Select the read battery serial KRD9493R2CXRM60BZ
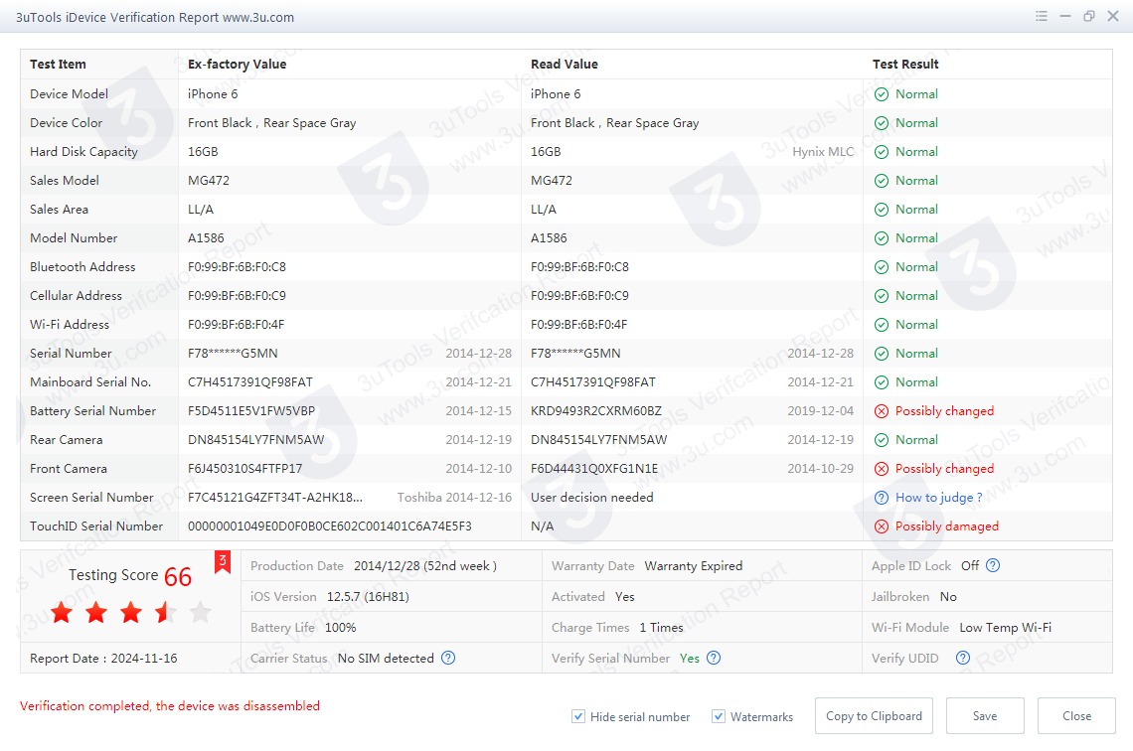Screen dimensions: 1133x751 pos(596,411)
